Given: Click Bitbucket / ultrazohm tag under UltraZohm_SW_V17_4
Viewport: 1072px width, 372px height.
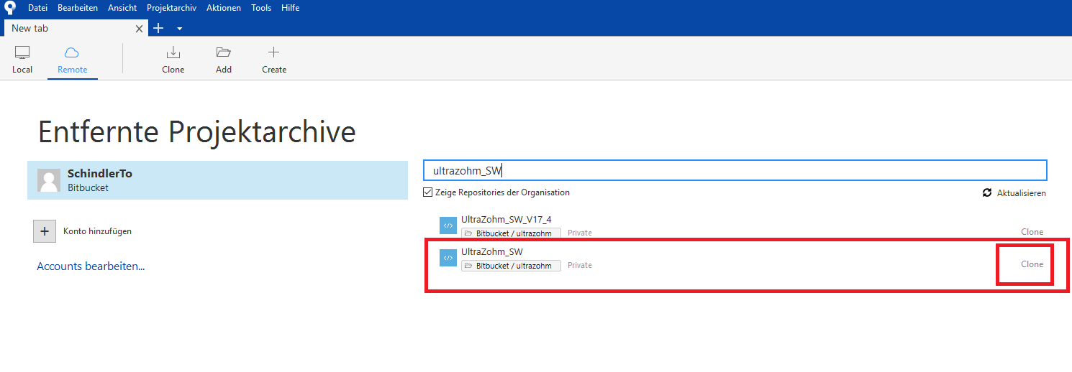Looking at the screenshot, I should tap(511, 233).
